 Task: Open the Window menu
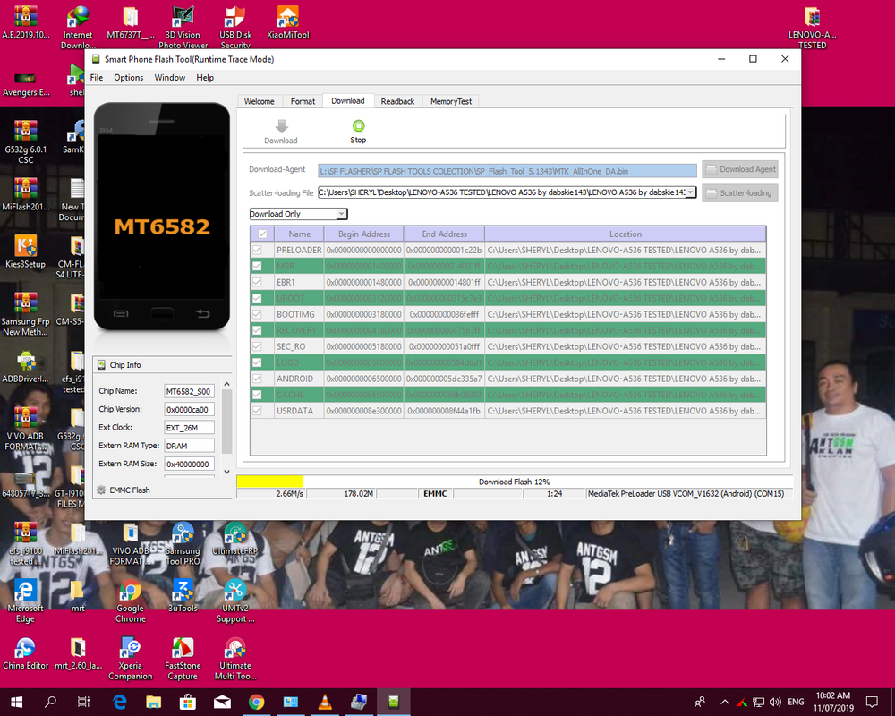tap(169, 78)
